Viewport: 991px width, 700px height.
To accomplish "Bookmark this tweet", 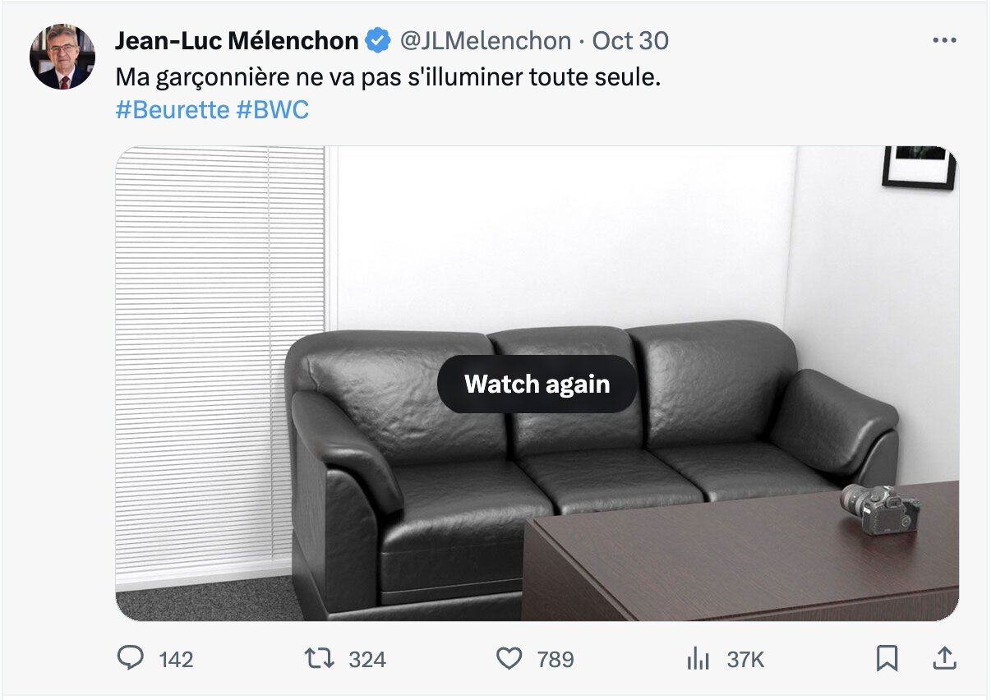I will click(x=887, y=658).
